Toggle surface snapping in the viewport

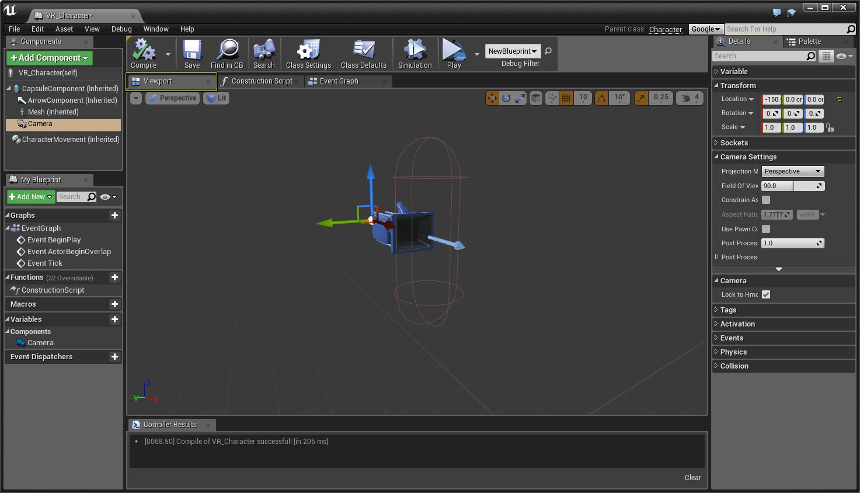pyautogui.click(x=551, y=98)
